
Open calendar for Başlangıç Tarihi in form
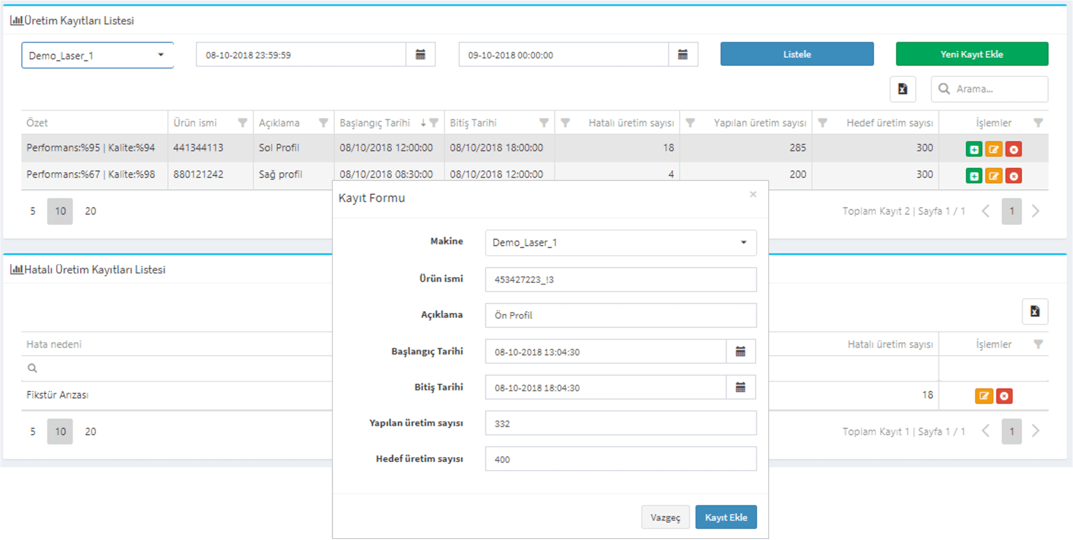click(740, 351)
